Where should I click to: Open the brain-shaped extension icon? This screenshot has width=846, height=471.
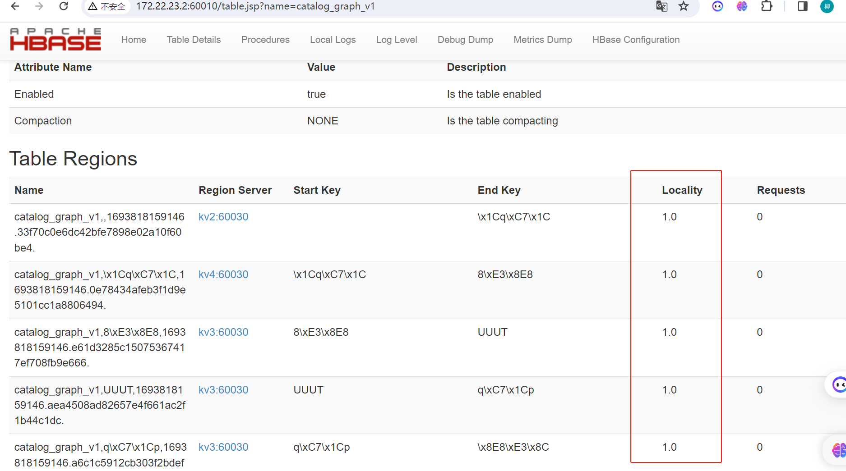tap(741, 6)
